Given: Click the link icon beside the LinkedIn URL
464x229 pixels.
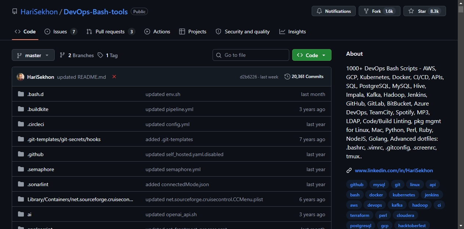Looking at the screenshot, I should [349, 170].
